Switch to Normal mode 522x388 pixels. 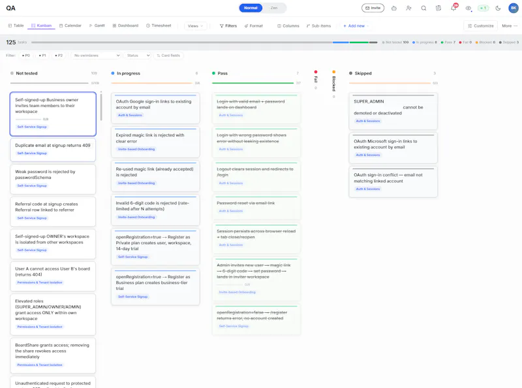pyautogui.click(x=251, y=8)
